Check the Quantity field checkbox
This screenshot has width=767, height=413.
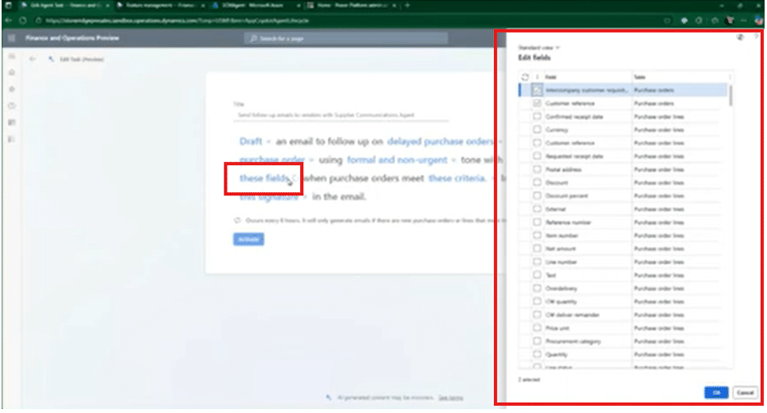[x=537, y=354]
